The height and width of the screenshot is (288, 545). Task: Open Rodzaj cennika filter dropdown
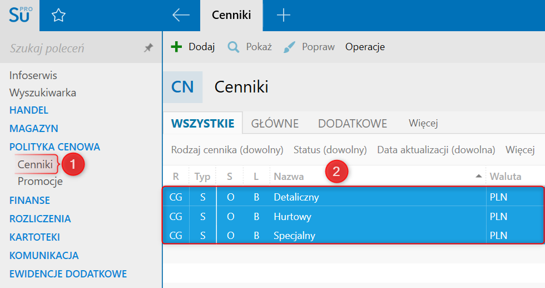coord(227,150)
